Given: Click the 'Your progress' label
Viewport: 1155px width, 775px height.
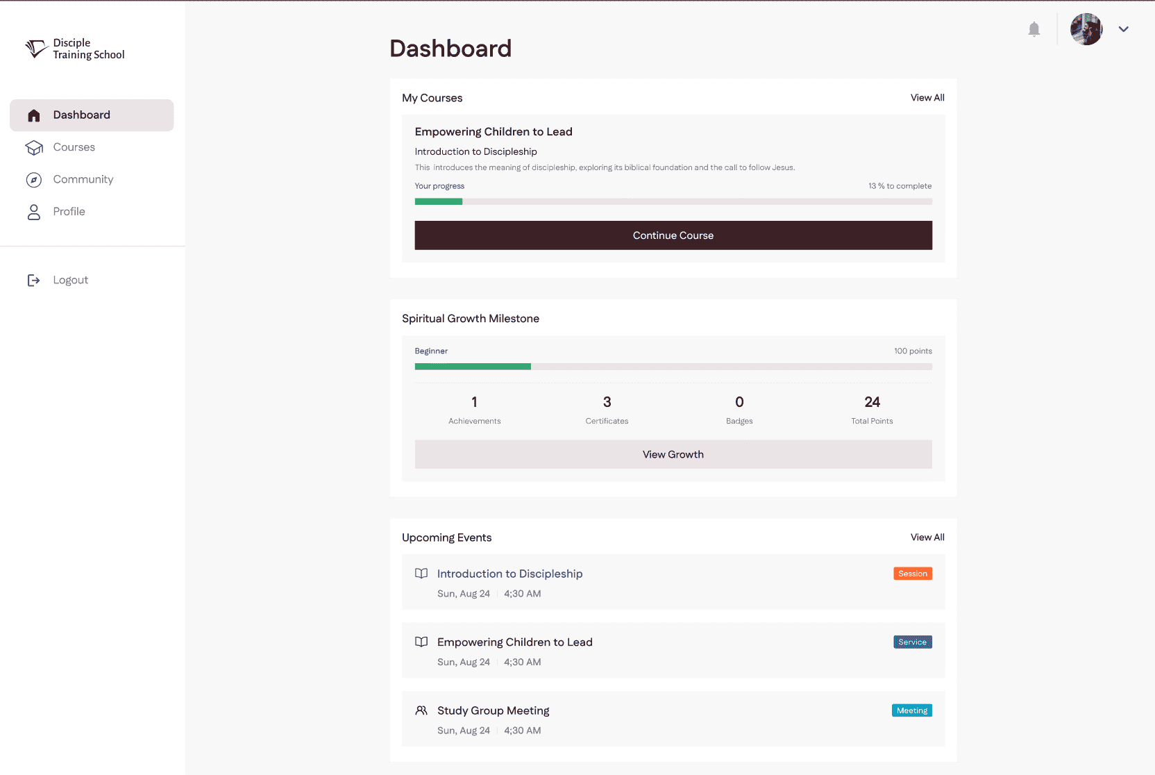Looking at the screenshot, I should click(x=439, y=186).
